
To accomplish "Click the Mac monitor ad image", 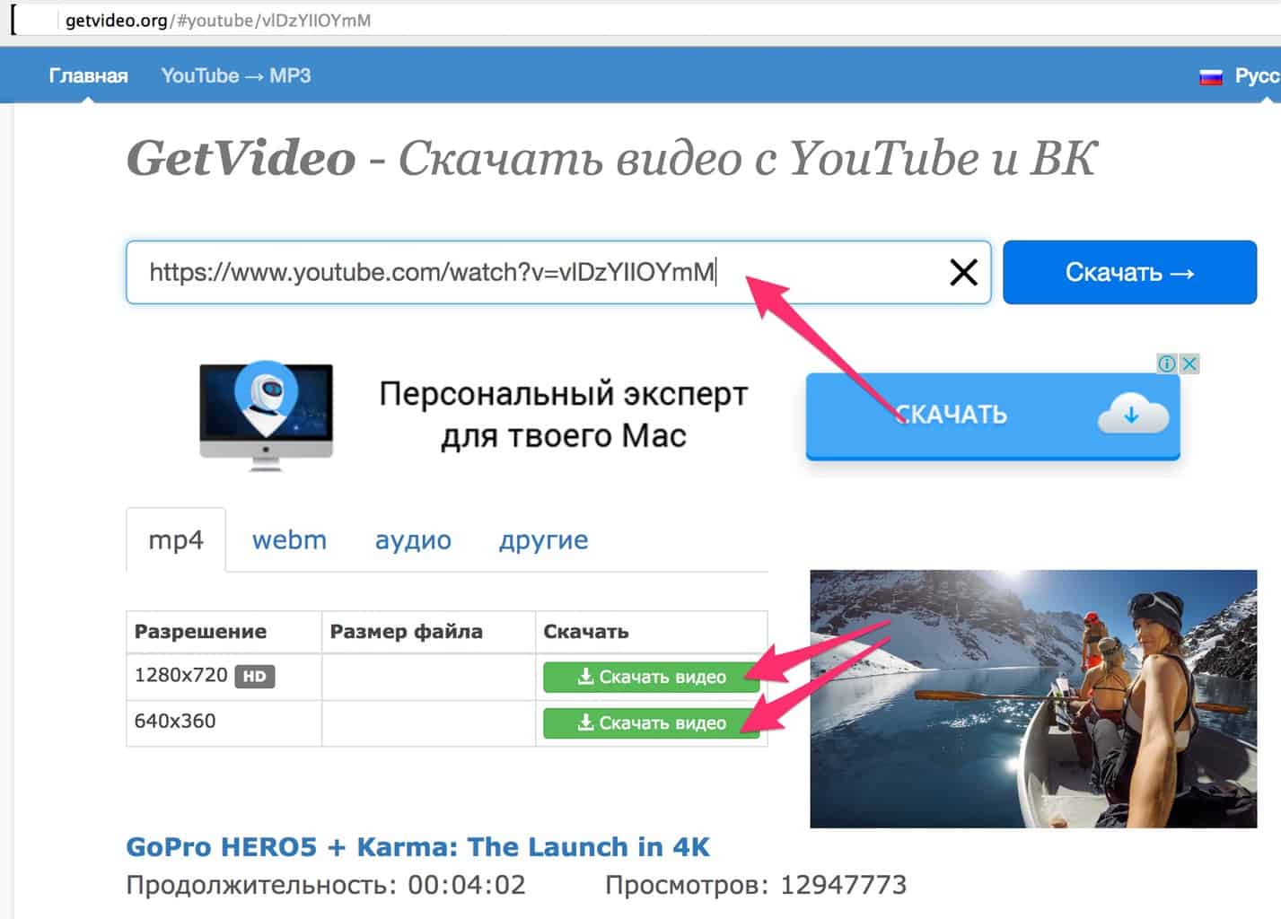I will click(266, 415).
